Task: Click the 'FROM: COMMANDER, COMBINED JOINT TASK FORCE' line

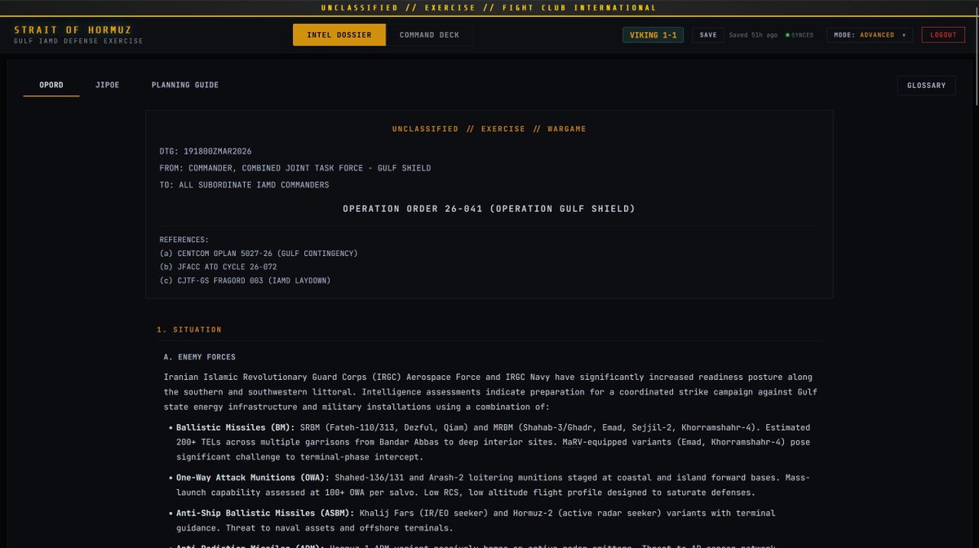Action: (295, 168)
